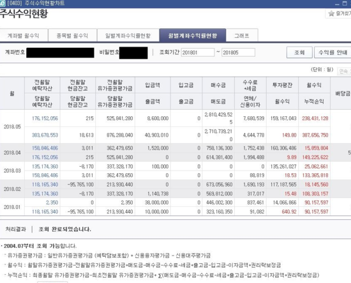
Task: Click the redacted 비밀번호 field
Action: 133,53
